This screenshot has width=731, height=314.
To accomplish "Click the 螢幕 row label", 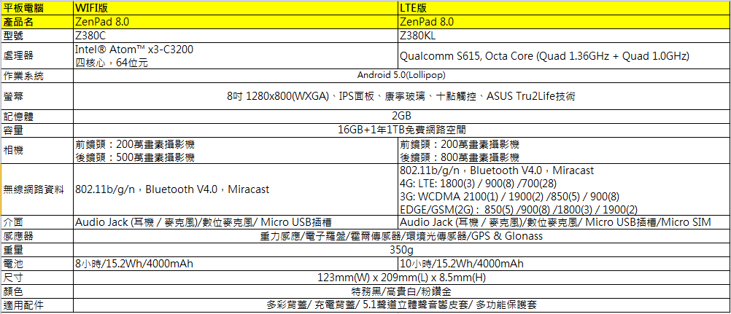I will pos(36,96).
